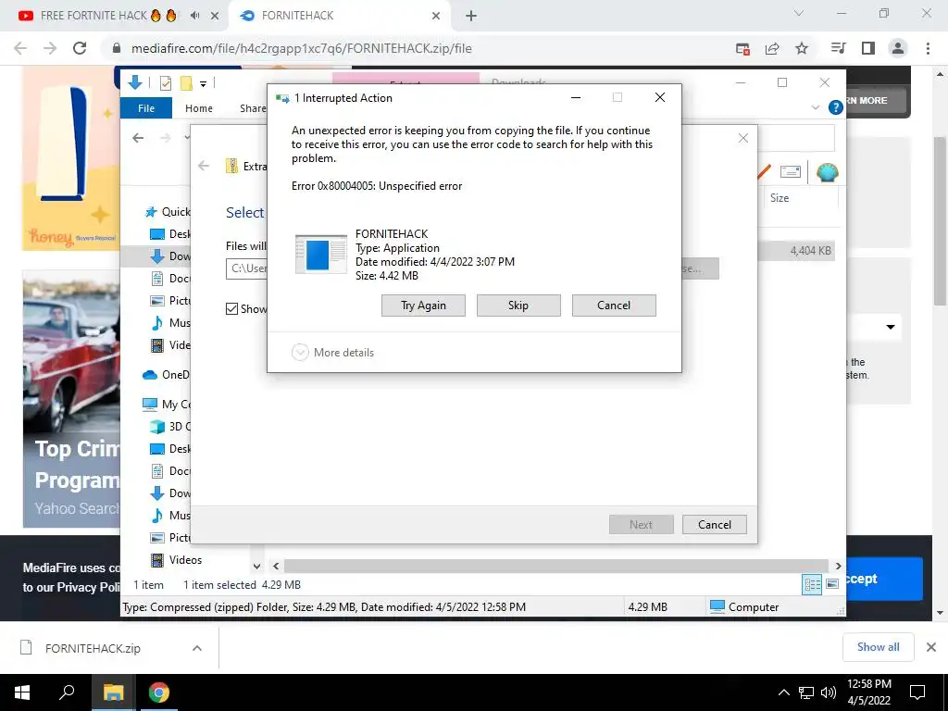Open Chrome media control icon
This screenshot has height=711, width=948.
coord(839,48)
